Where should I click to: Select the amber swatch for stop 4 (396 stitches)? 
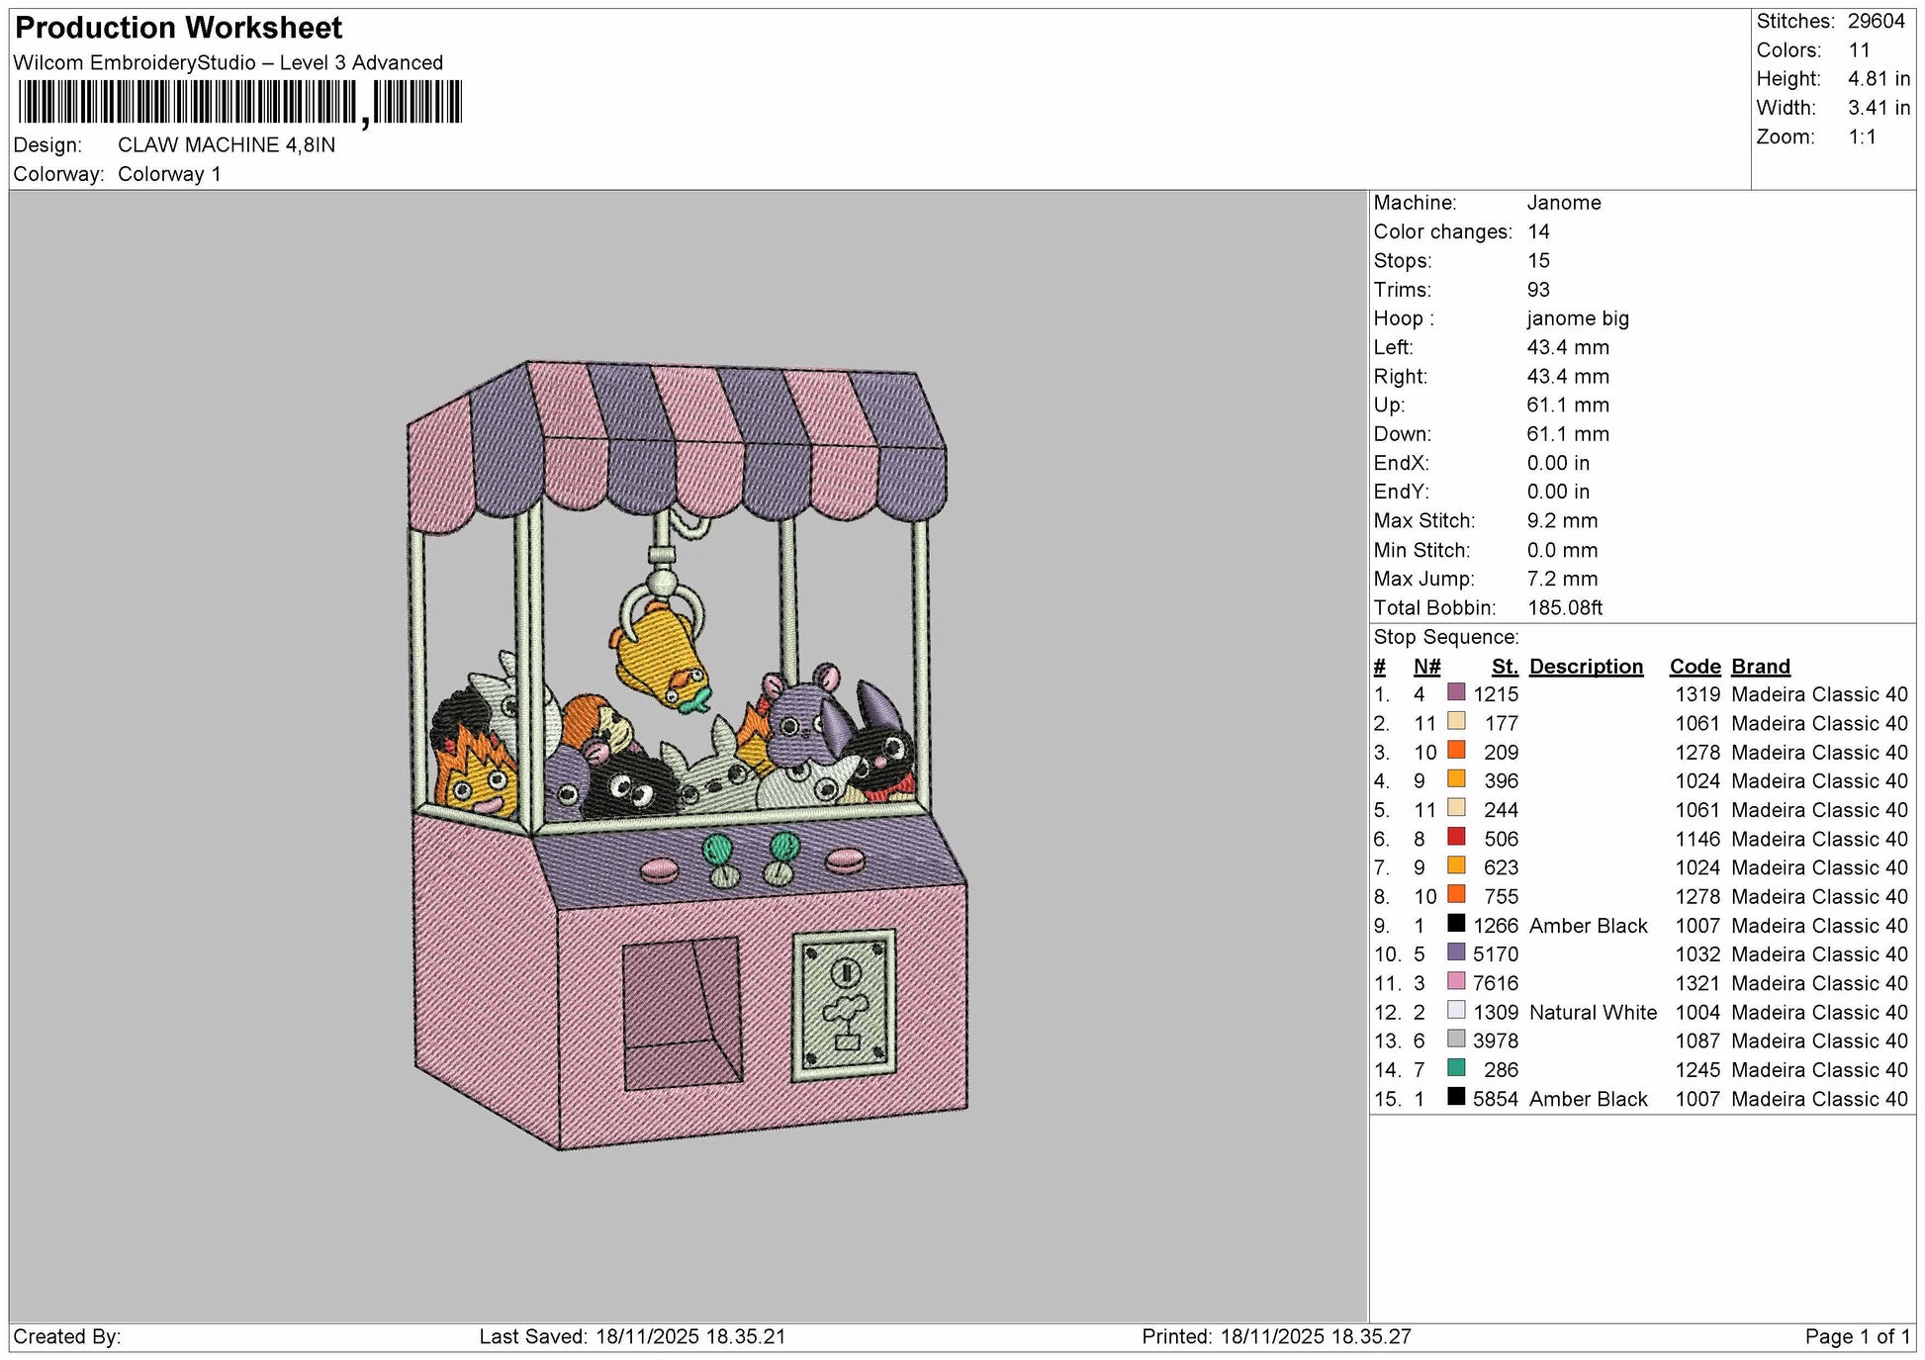click(x=1456, y=778)
